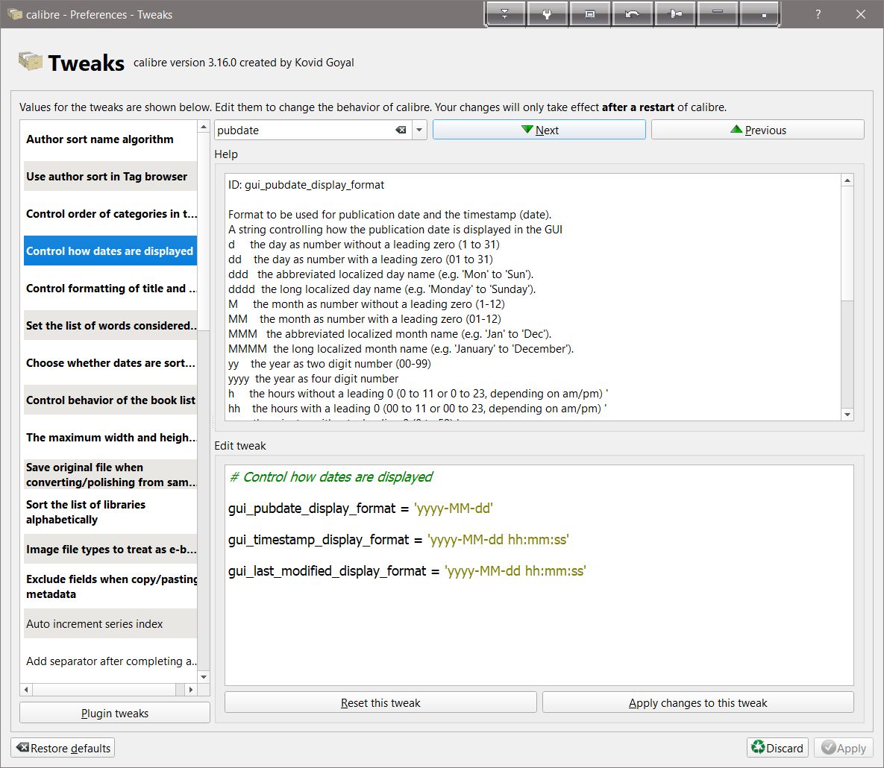884x768 pixels.
Task: Select 'Control how dates are displayed' tweak
Action: pyautogui.click(x=110, y=251)
